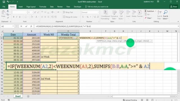Toggle Wrap Text option

68,12
